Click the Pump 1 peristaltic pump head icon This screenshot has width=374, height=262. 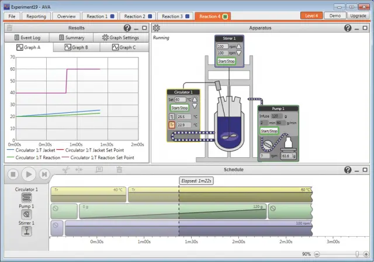267,144
